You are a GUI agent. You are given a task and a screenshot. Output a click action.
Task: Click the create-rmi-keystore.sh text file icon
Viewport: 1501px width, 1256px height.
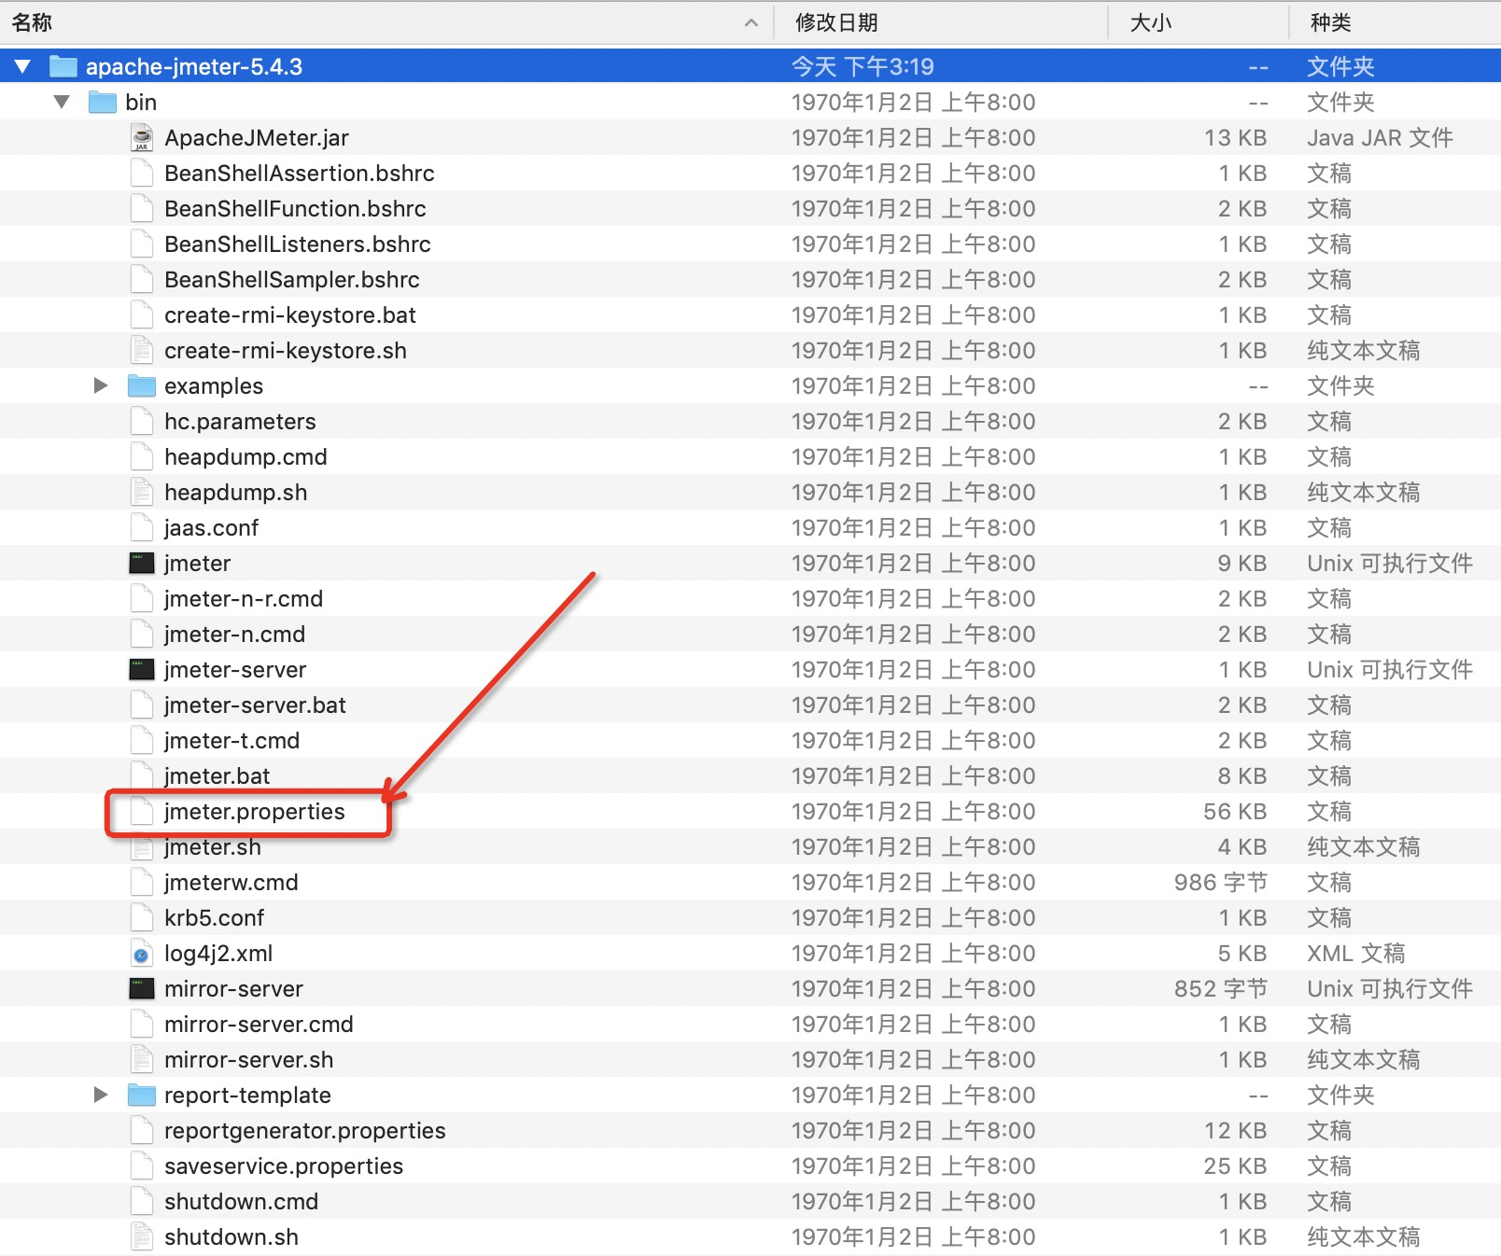[142, 350]
